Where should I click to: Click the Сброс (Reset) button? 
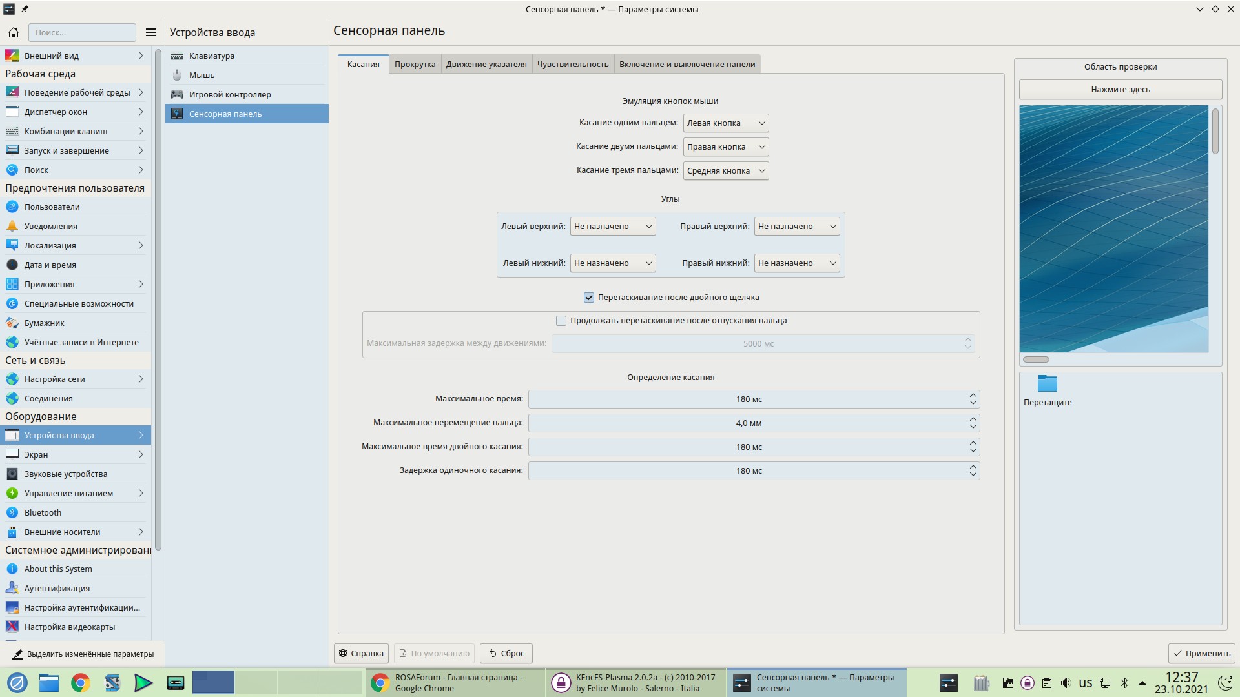tap(506, 653)
